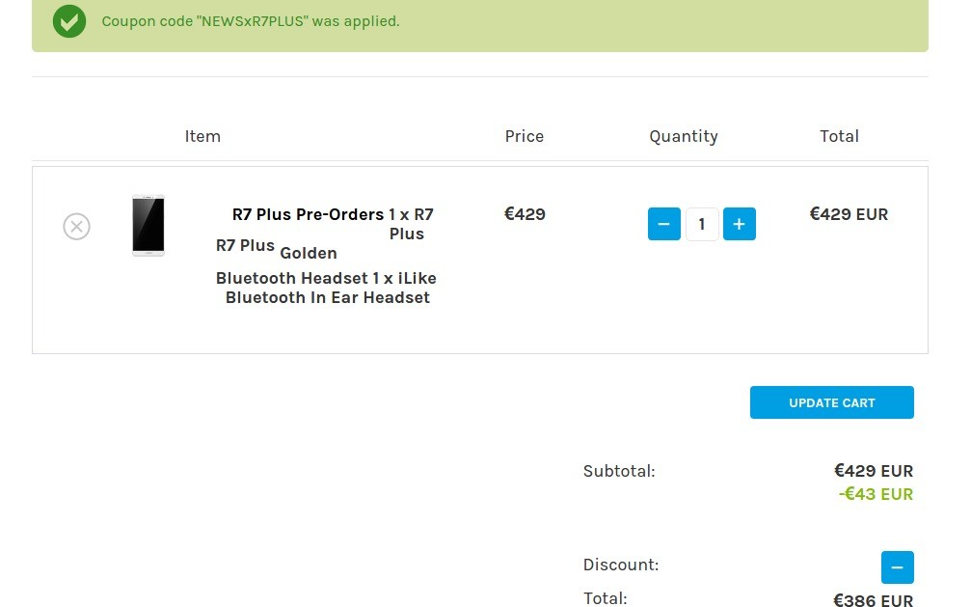Screen dimensions: 971x607
Task: Click the Subtotal label
Action: tap(619, 471)
